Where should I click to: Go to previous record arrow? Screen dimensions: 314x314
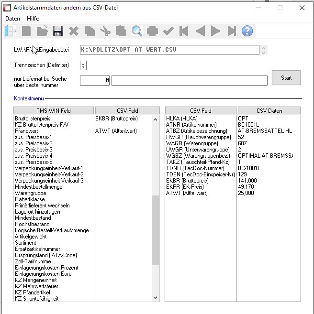[x=200, y=31]
